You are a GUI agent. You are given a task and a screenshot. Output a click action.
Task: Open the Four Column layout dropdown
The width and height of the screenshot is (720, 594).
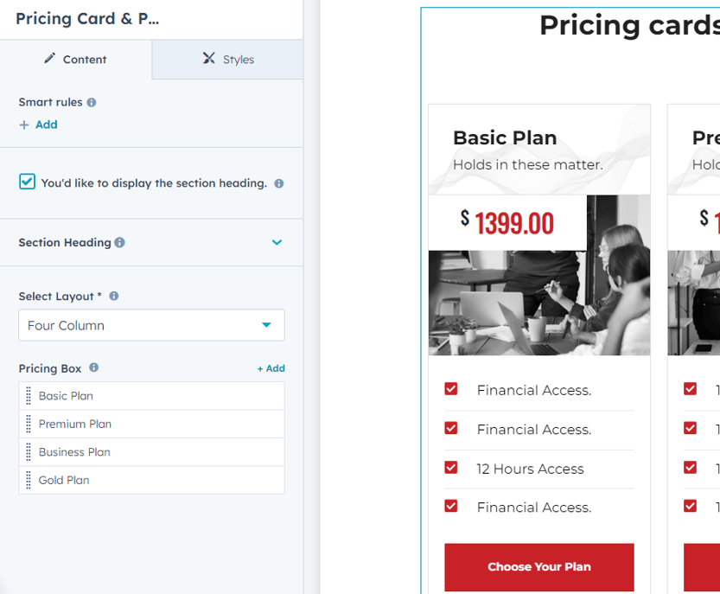(x=151, y=325)
